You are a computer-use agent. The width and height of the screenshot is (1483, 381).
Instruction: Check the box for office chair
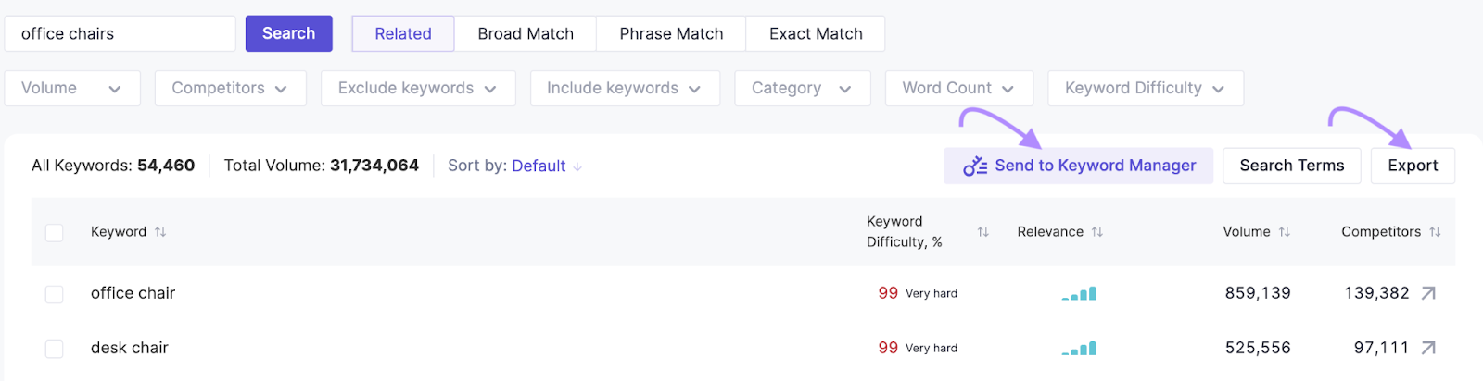click(x=55, y=294)
